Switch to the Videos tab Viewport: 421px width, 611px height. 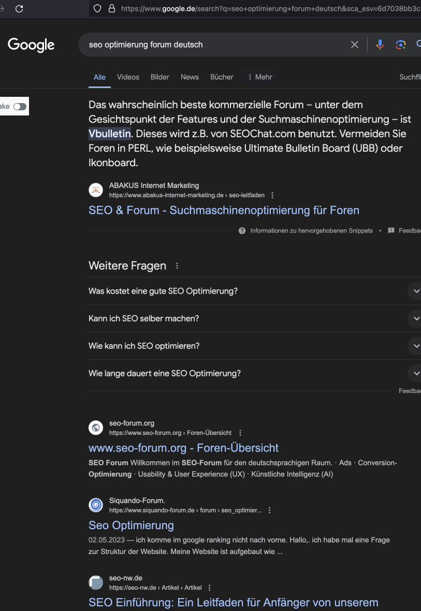pyautogui.click(x=128, y=77)
